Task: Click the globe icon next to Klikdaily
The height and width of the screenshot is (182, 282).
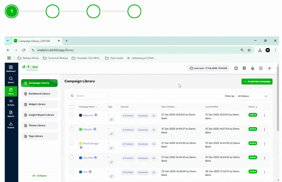Action: pyautogui.click(x=95, y=129)
